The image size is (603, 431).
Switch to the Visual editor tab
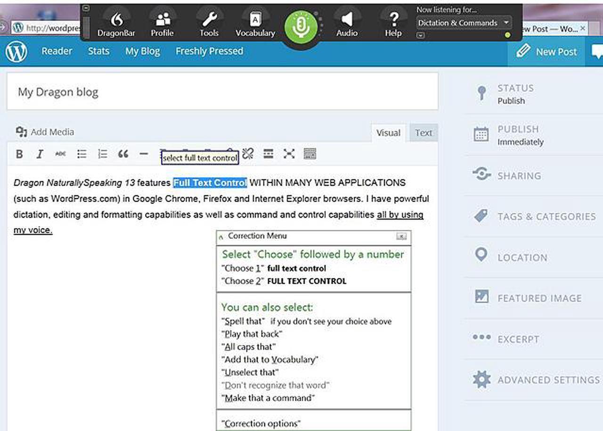(x=388, y=133)
